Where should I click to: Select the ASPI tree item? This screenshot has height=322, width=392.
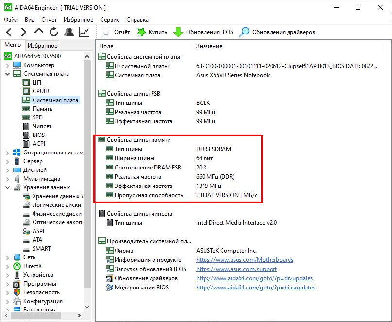click(38, 231)
